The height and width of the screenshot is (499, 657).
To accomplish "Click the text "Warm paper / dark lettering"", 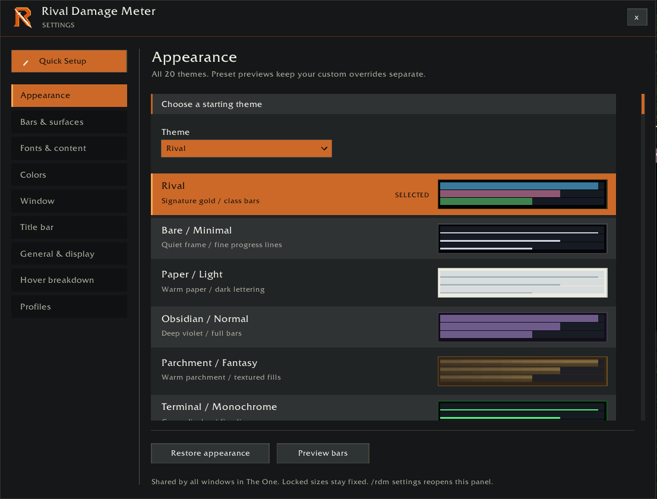I will (x=213, y=289).
